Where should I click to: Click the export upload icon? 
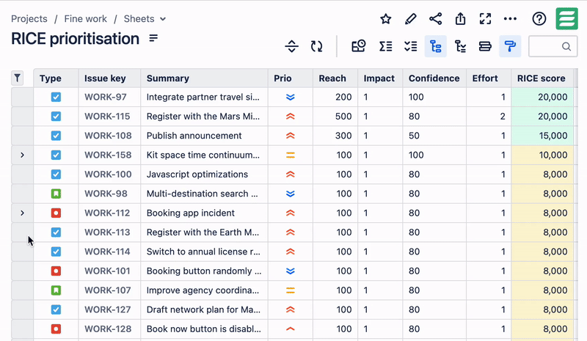click(x=461, y=19)
